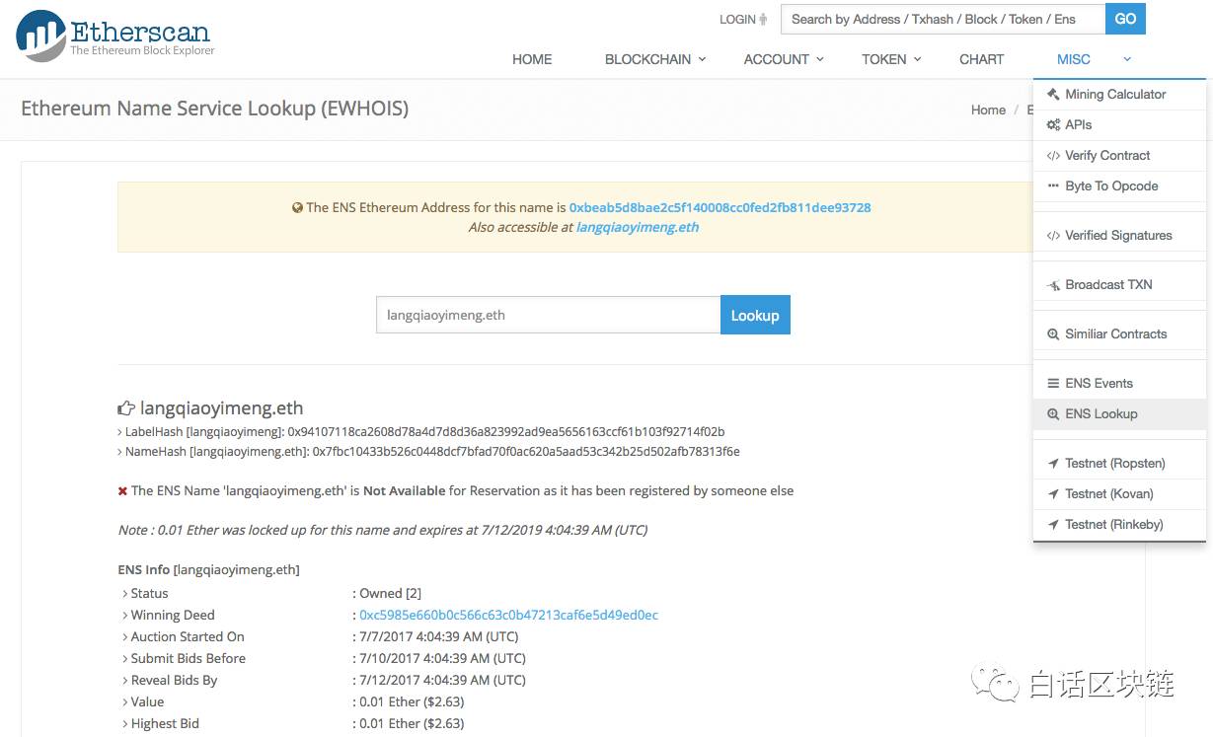Select Testnet (Kovan) menu entry
Viewport: 1213px width, 737px height.
[x=1119, y=494]
